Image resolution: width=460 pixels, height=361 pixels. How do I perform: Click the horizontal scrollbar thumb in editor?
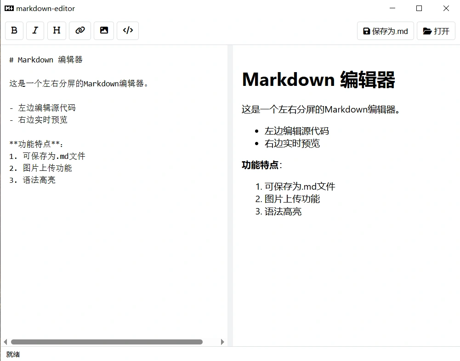pos(107,342)
